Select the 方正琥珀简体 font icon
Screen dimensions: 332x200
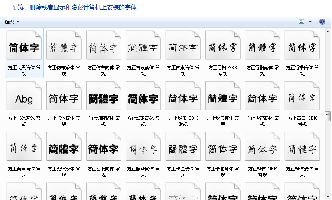point(143,96)
